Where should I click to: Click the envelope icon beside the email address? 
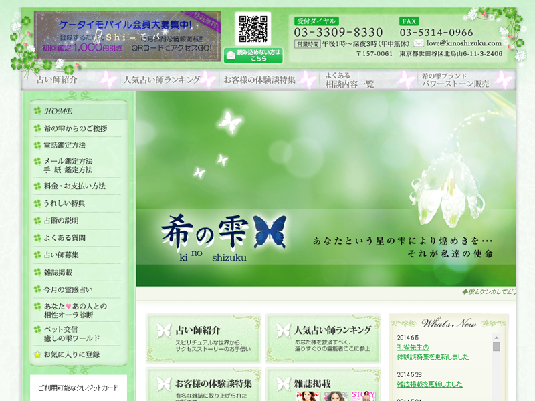pyautogui.click(x=419, y=43)
